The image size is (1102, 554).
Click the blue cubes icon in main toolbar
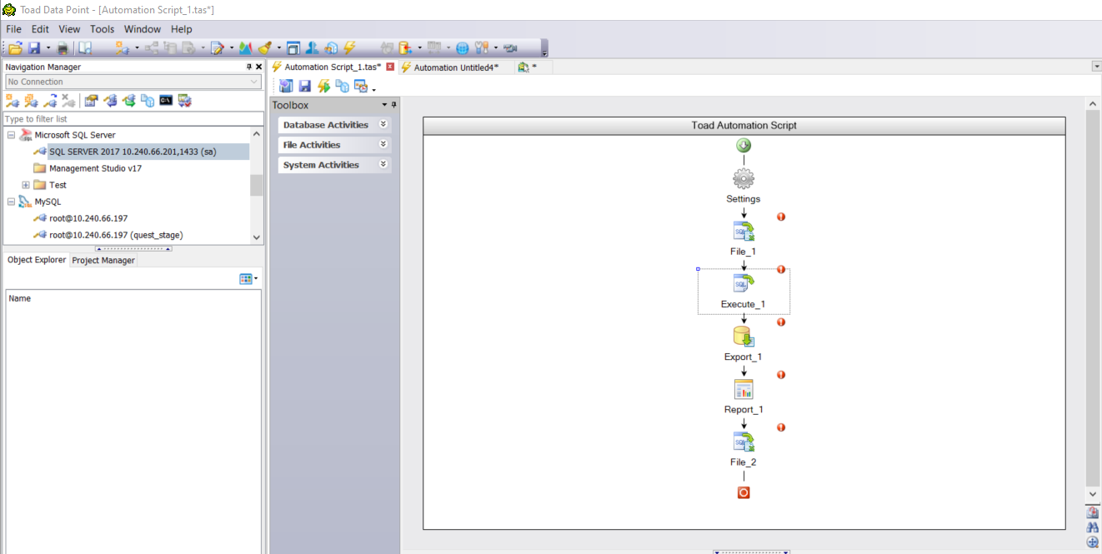[x=331, y=47]
